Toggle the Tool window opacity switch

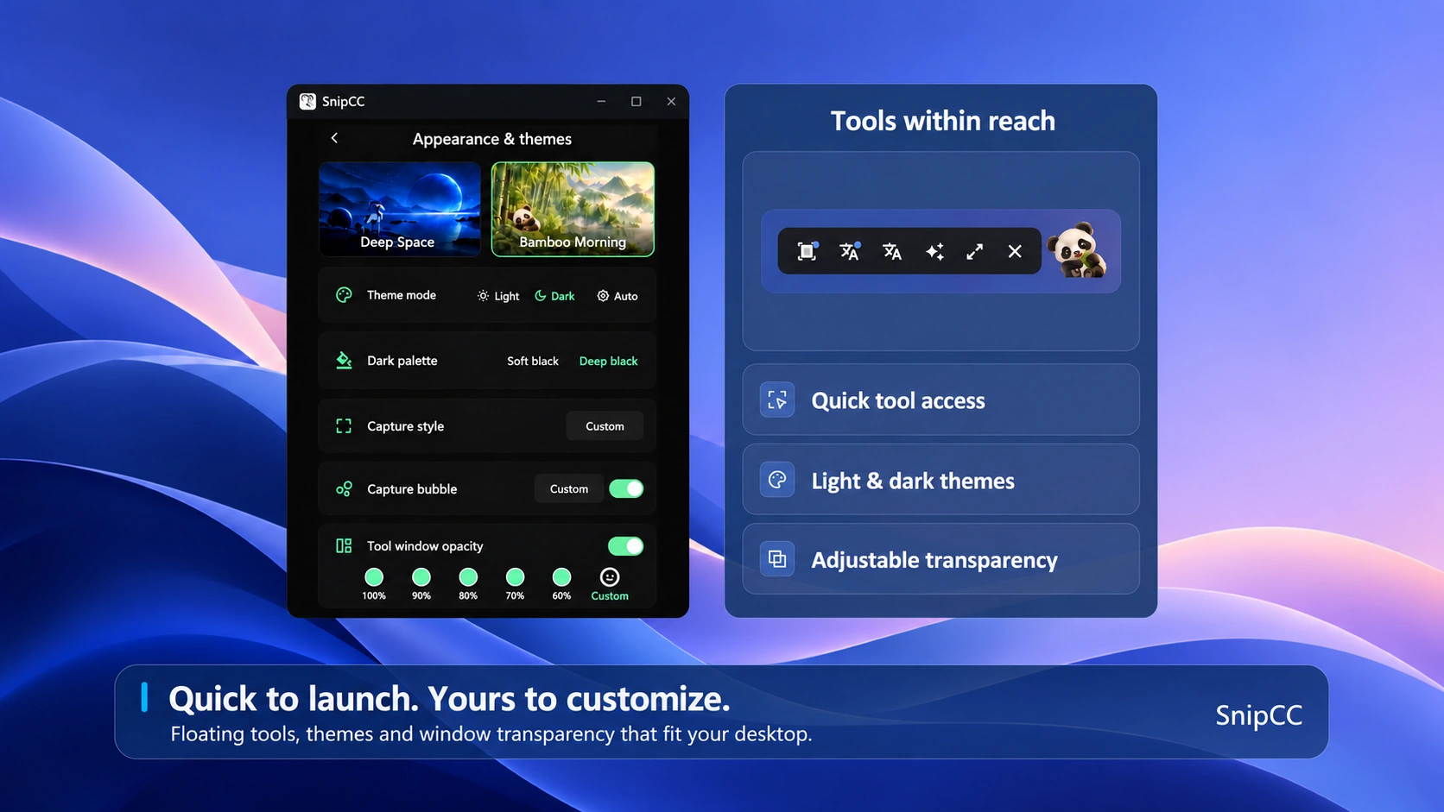click(x=626, y=546)
